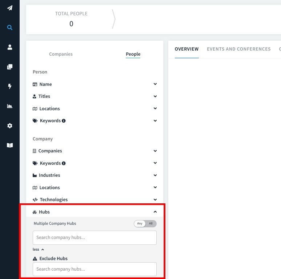The width and height of the screenshot is (281, 279).
Task: Open the stacked copies sidebar icon
Action: coord(10,67)
